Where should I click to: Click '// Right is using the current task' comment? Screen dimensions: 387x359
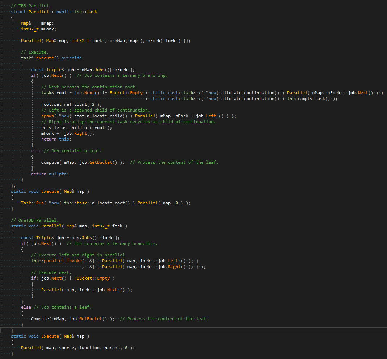point(129,122)
